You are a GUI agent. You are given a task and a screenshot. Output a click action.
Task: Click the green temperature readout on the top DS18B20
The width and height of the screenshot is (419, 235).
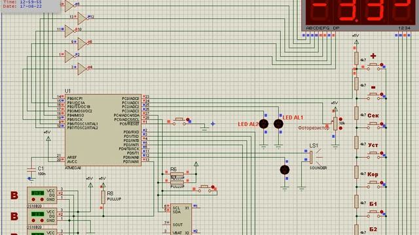point(37,193)
